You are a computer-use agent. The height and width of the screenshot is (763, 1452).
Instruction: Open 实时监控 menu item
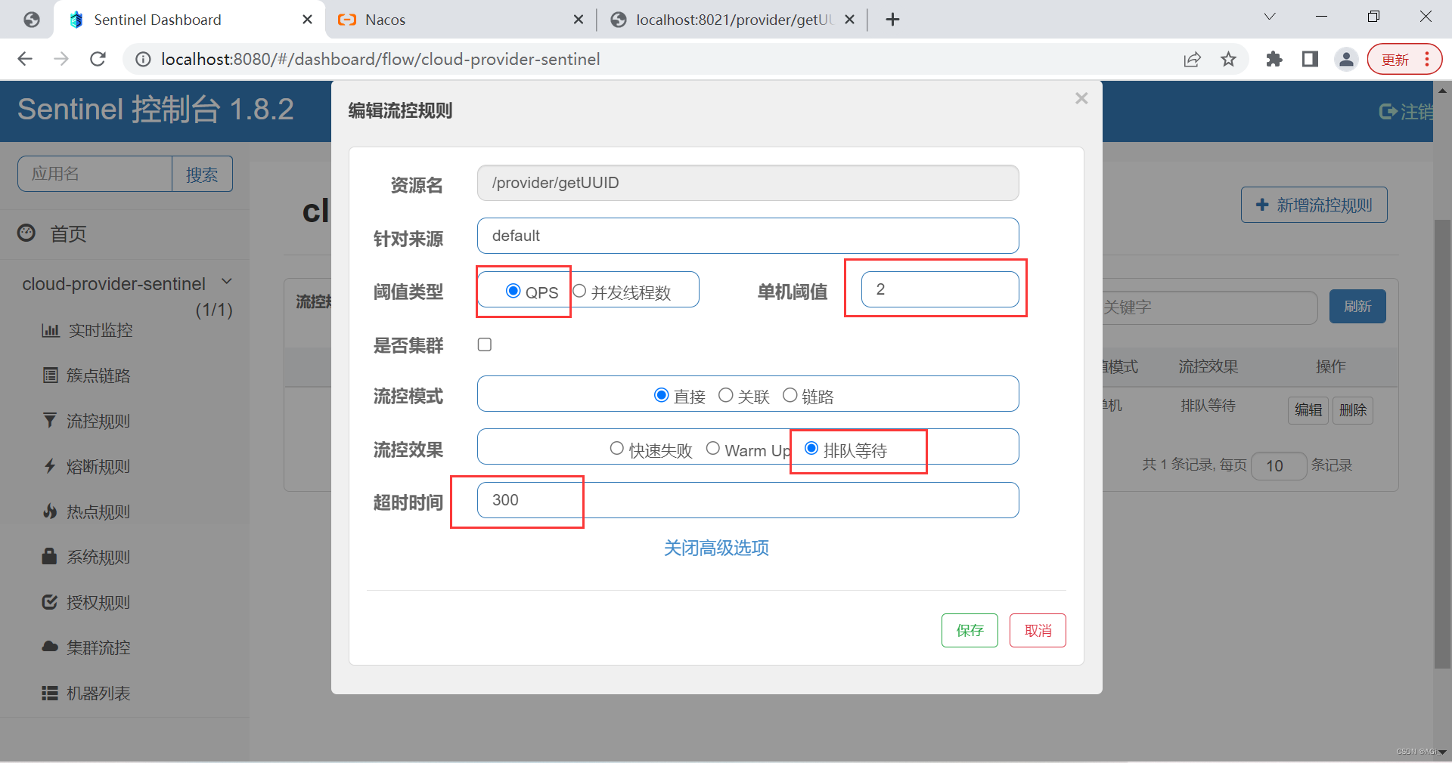[x=87, y=330]
